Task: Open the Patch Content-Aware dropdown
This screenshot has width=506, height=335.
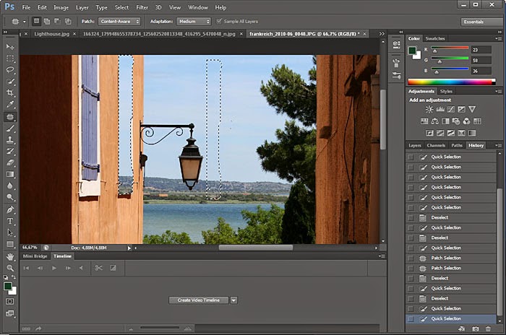Action: coord(119,22)
